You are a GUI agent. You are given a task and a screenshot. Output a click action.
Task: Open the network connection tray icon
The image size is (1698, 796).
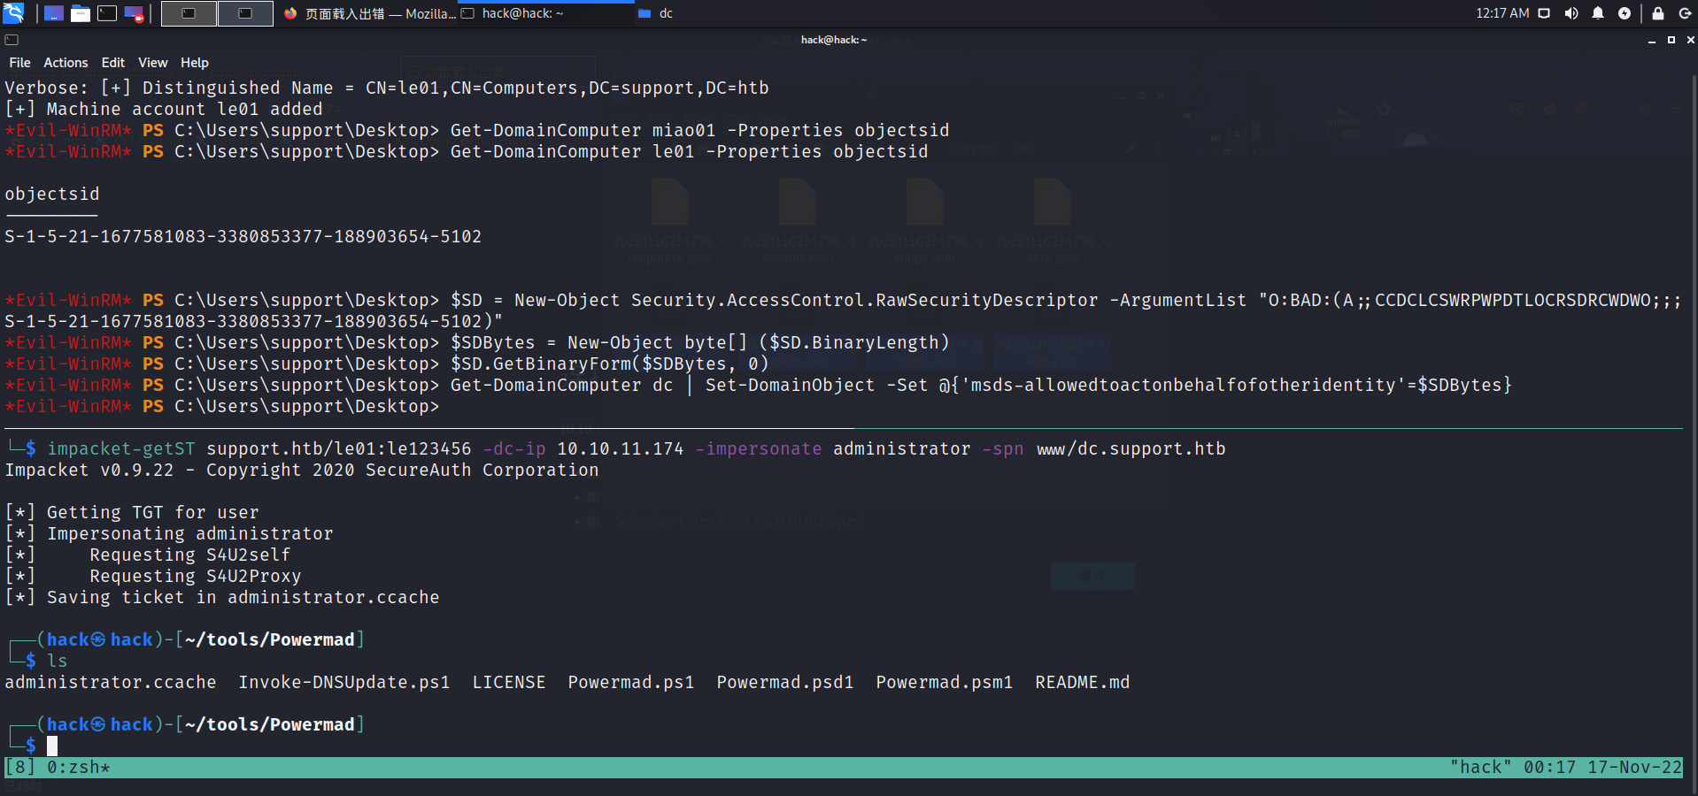tap(1544, 13)
